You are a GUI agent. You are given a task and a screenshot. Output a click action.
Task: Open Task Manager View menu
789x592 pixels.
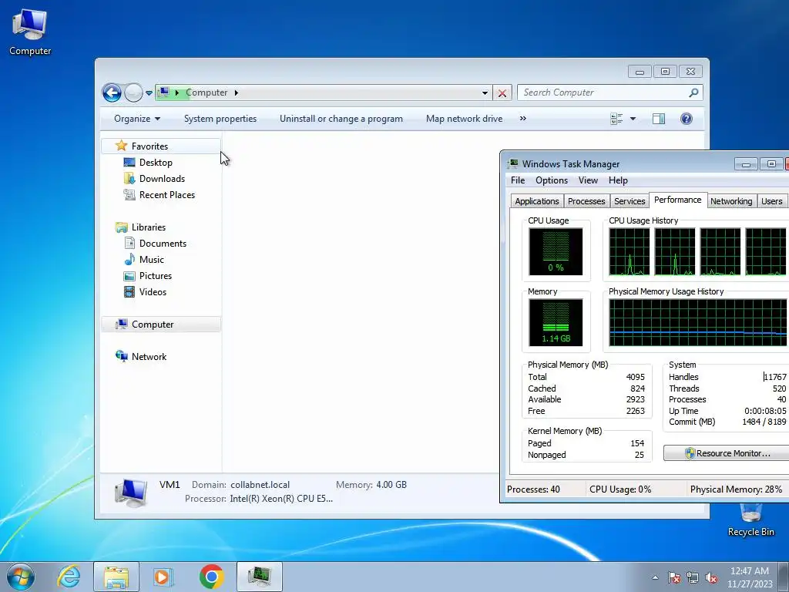coord(588,180)
